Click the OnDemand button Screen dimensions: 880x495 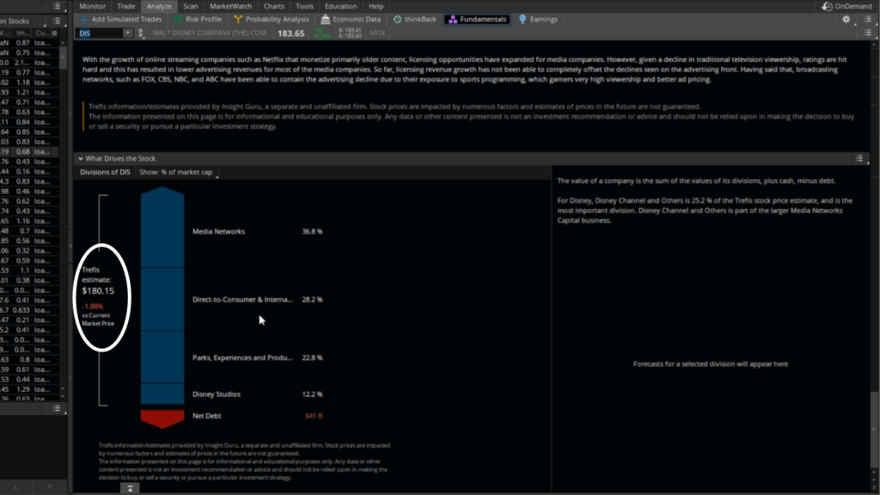coord(846,6)
